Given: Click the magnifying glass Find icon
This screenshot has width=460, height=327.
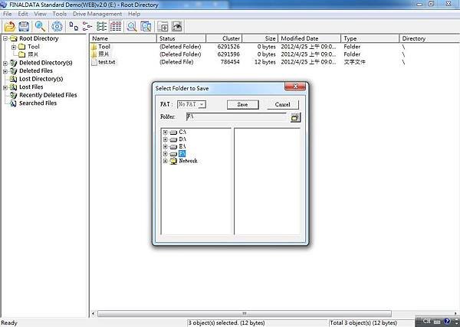Looking at the screenshot, I should point(40,27).
